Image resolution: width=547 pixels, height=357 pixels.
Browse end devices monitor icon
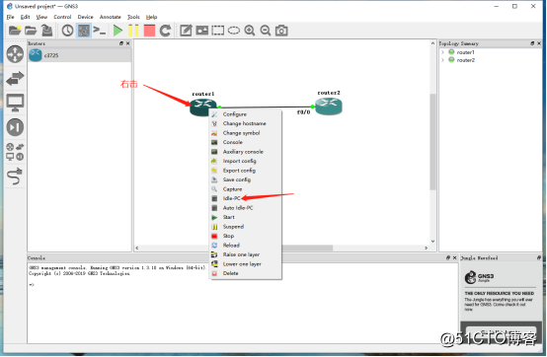[15, 103]
